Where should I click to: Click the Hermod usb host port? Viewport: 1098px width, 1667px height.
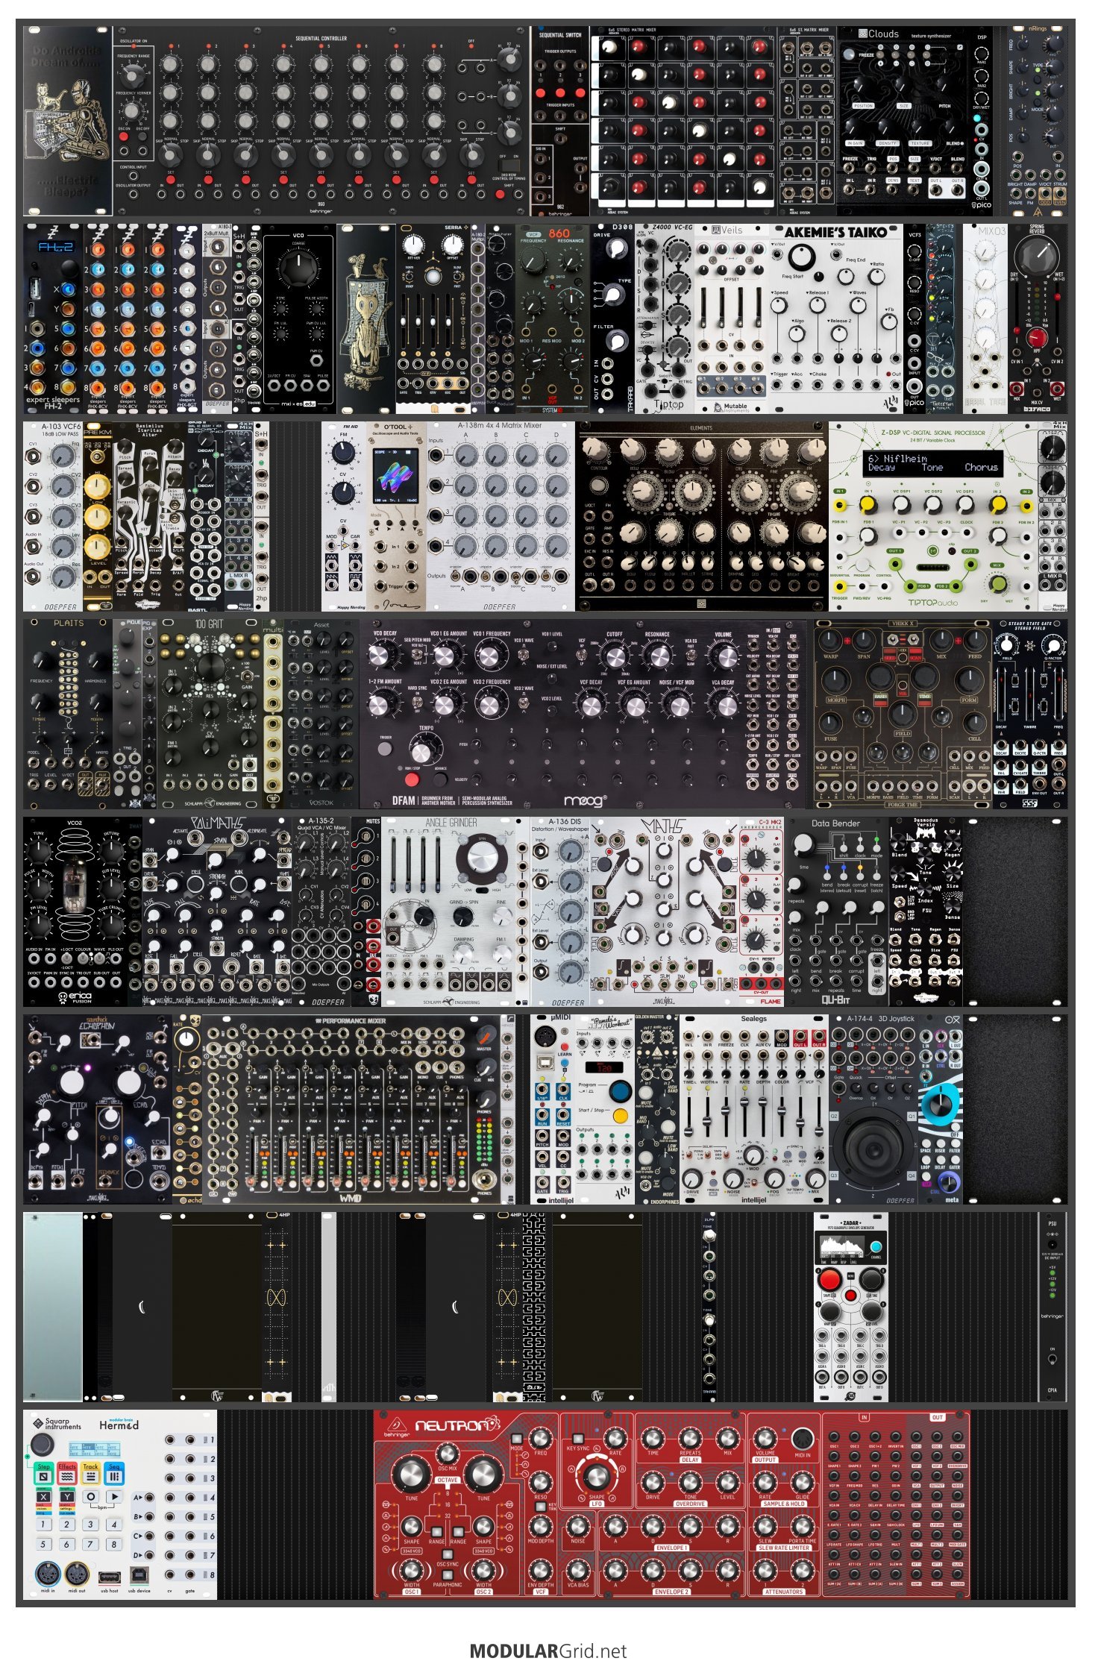tap(109, 1577)
